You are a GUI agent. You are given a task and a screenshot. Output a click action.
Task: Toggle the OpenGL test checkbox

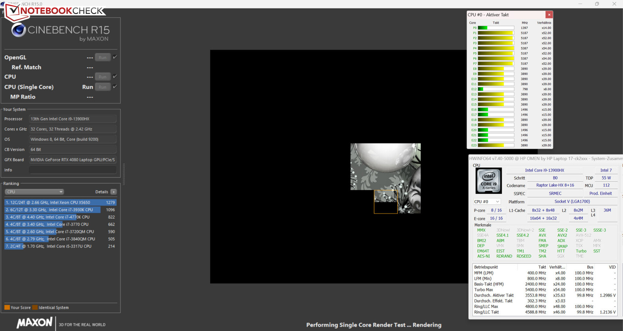click(x=115, y=57)
